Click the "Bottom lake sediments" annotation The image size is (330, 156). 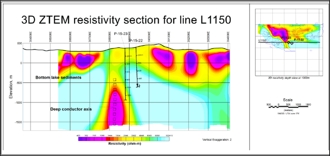(58, 77)
